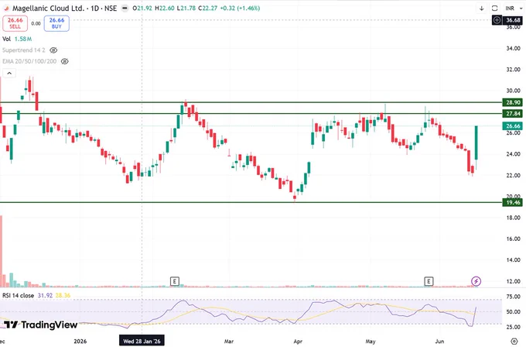Click the 0.00 spread value between SELL and BUY
This screenshot has height=347, width=526.
36,23
